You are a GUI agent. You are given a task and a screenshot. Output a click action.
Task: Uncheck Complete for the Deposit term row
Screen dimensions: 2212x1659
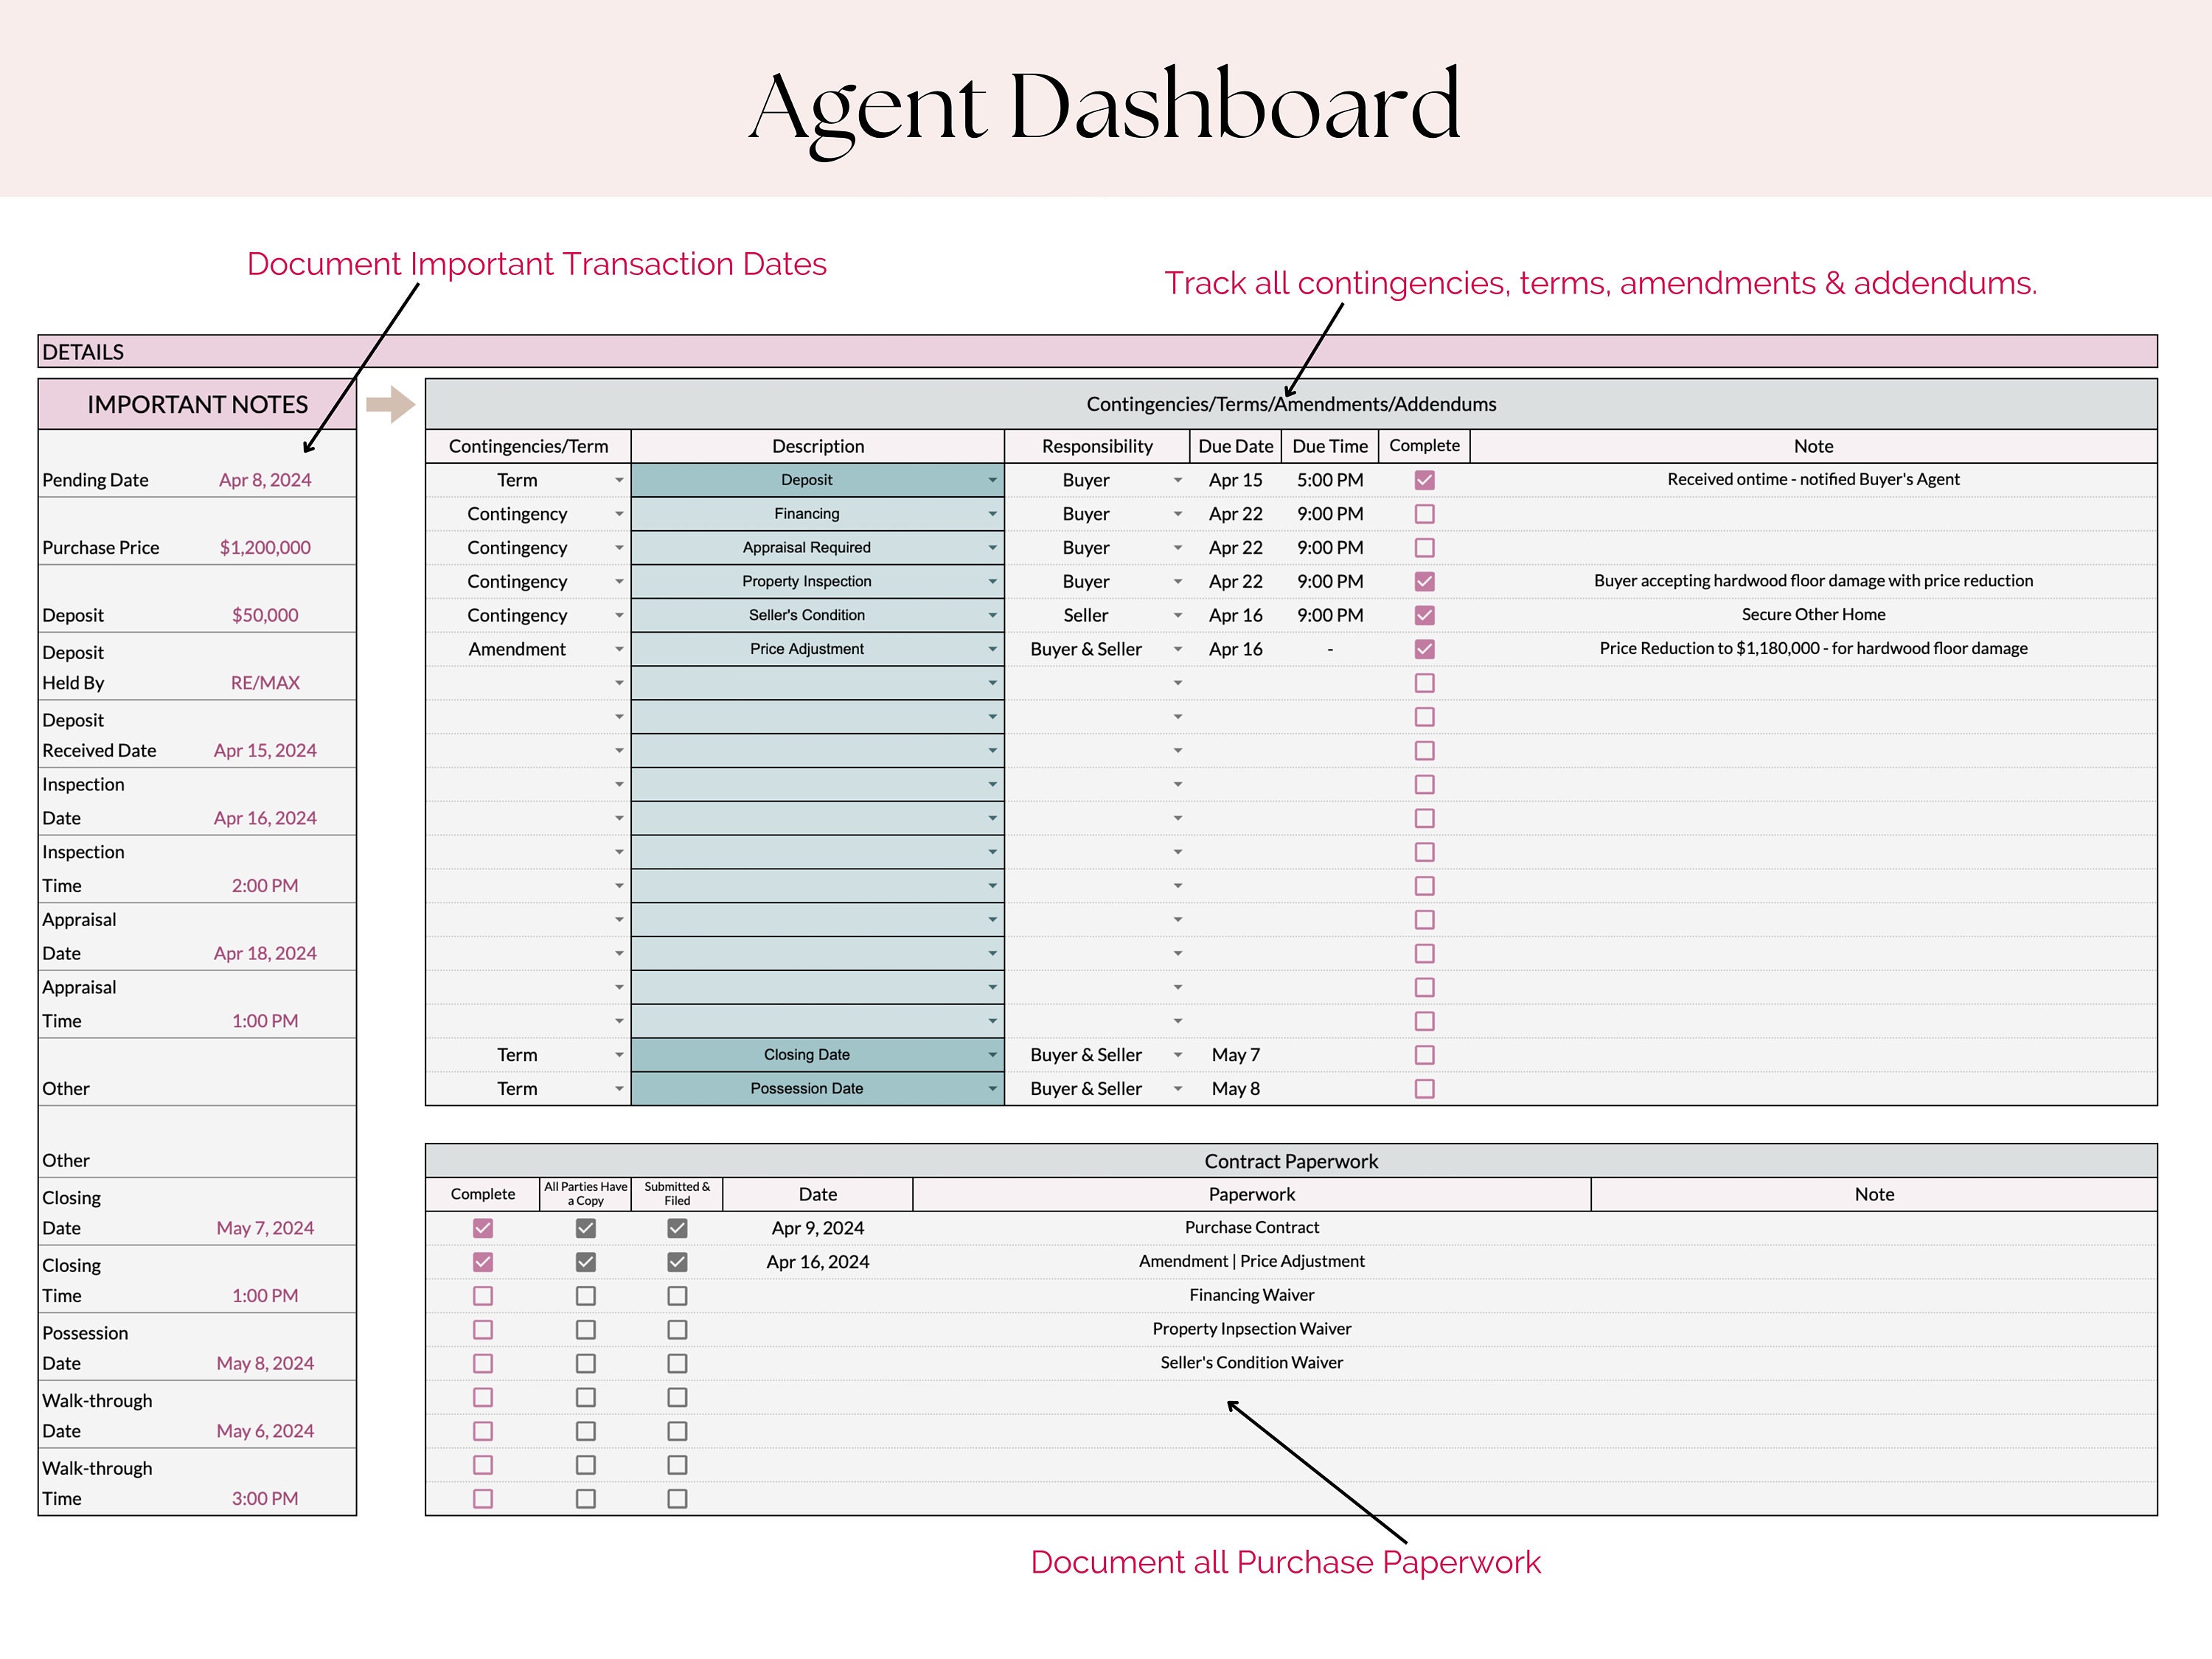[x=1424, y=480]
